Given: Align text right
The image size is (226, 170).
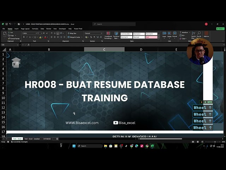Looking at the screenshot, I should (x=58, y=37).
